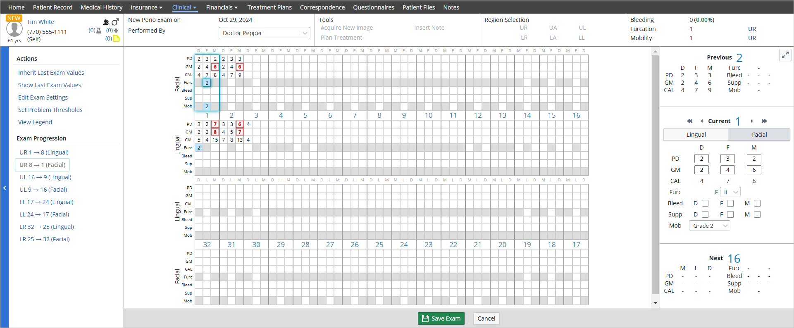Check the Bleed M checkbox

(757, 203)
